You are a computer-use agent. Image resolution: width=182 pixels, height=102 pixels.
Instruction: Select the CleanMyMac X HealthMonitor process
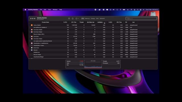93,43
